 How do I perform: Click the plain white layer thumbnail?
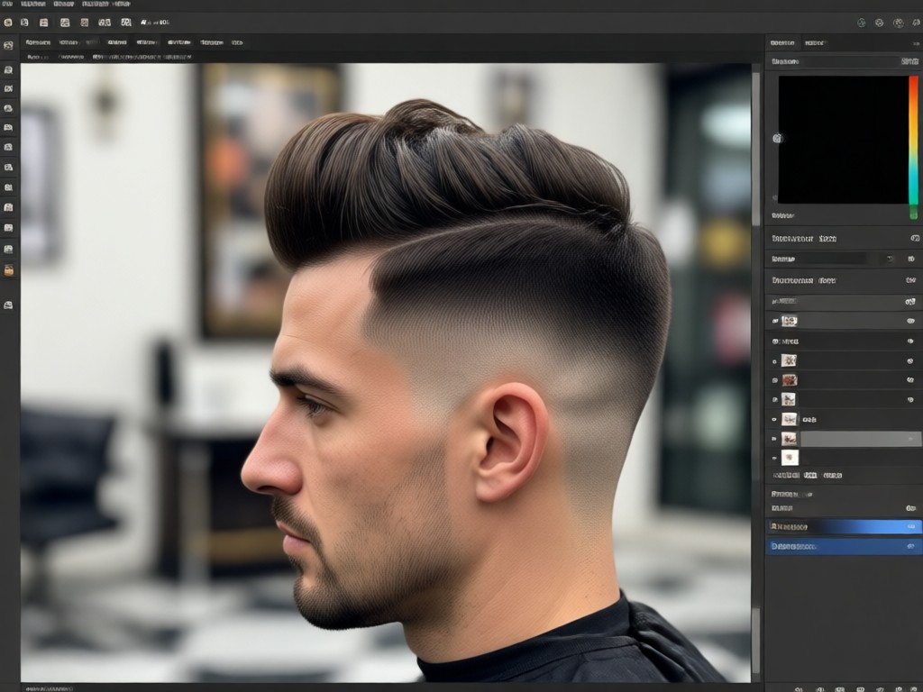790,457
